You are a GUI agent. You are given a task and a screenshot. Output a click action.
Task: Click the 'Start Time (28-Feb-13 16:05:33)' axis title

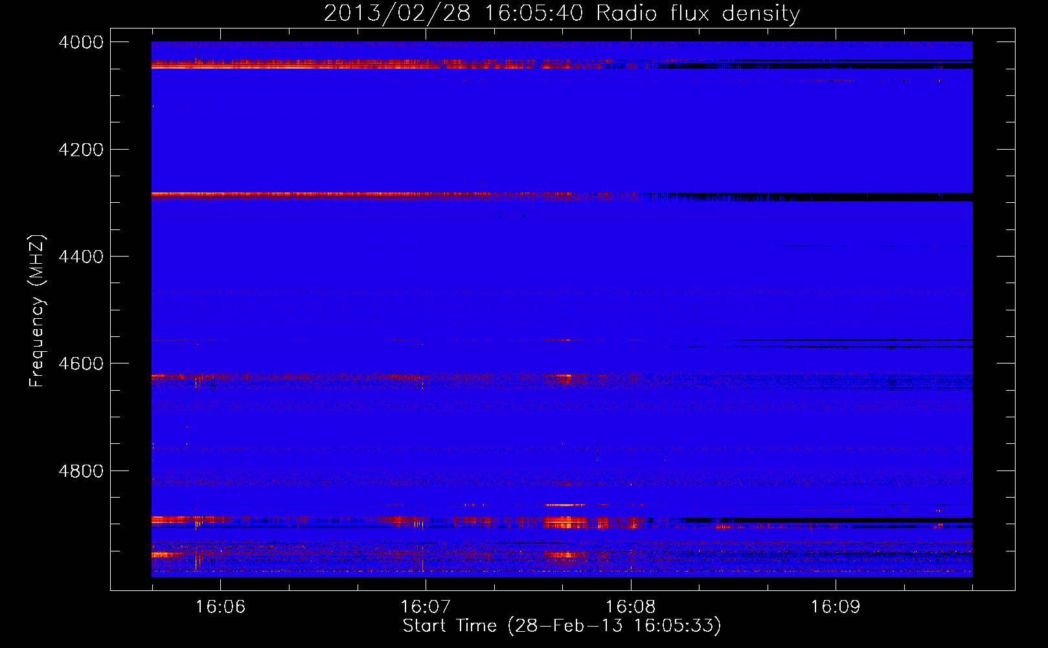[562, 626]
